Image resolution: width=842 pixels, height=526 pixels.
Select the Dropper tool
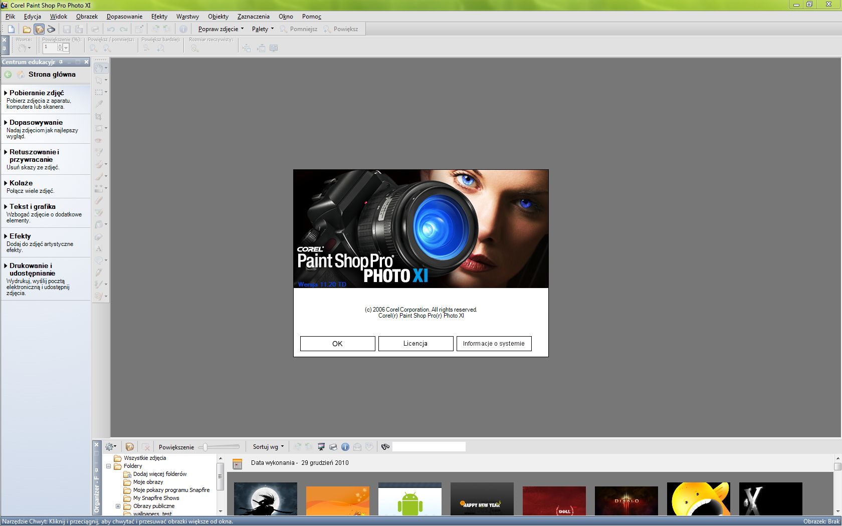tap(99, 104)
